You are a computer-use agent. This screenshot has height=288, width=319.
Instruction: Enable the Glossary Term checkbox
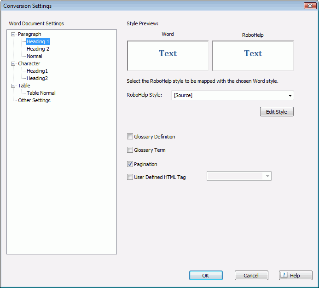point(130,150)
